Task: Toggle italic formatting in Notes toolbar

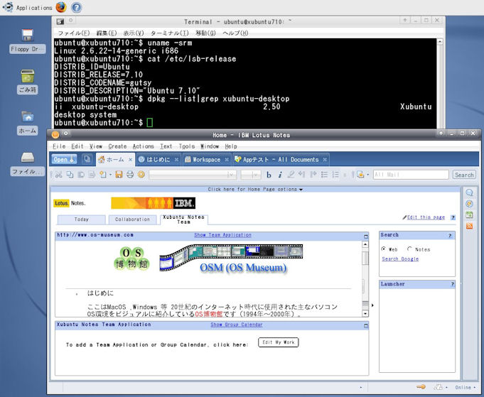Action: (280, 175)
